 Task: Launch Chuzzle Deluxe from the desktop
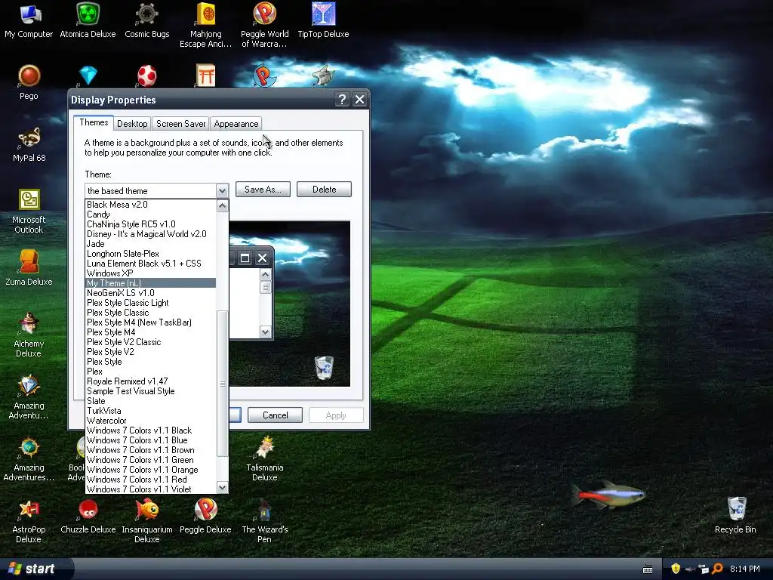[88, 516]
